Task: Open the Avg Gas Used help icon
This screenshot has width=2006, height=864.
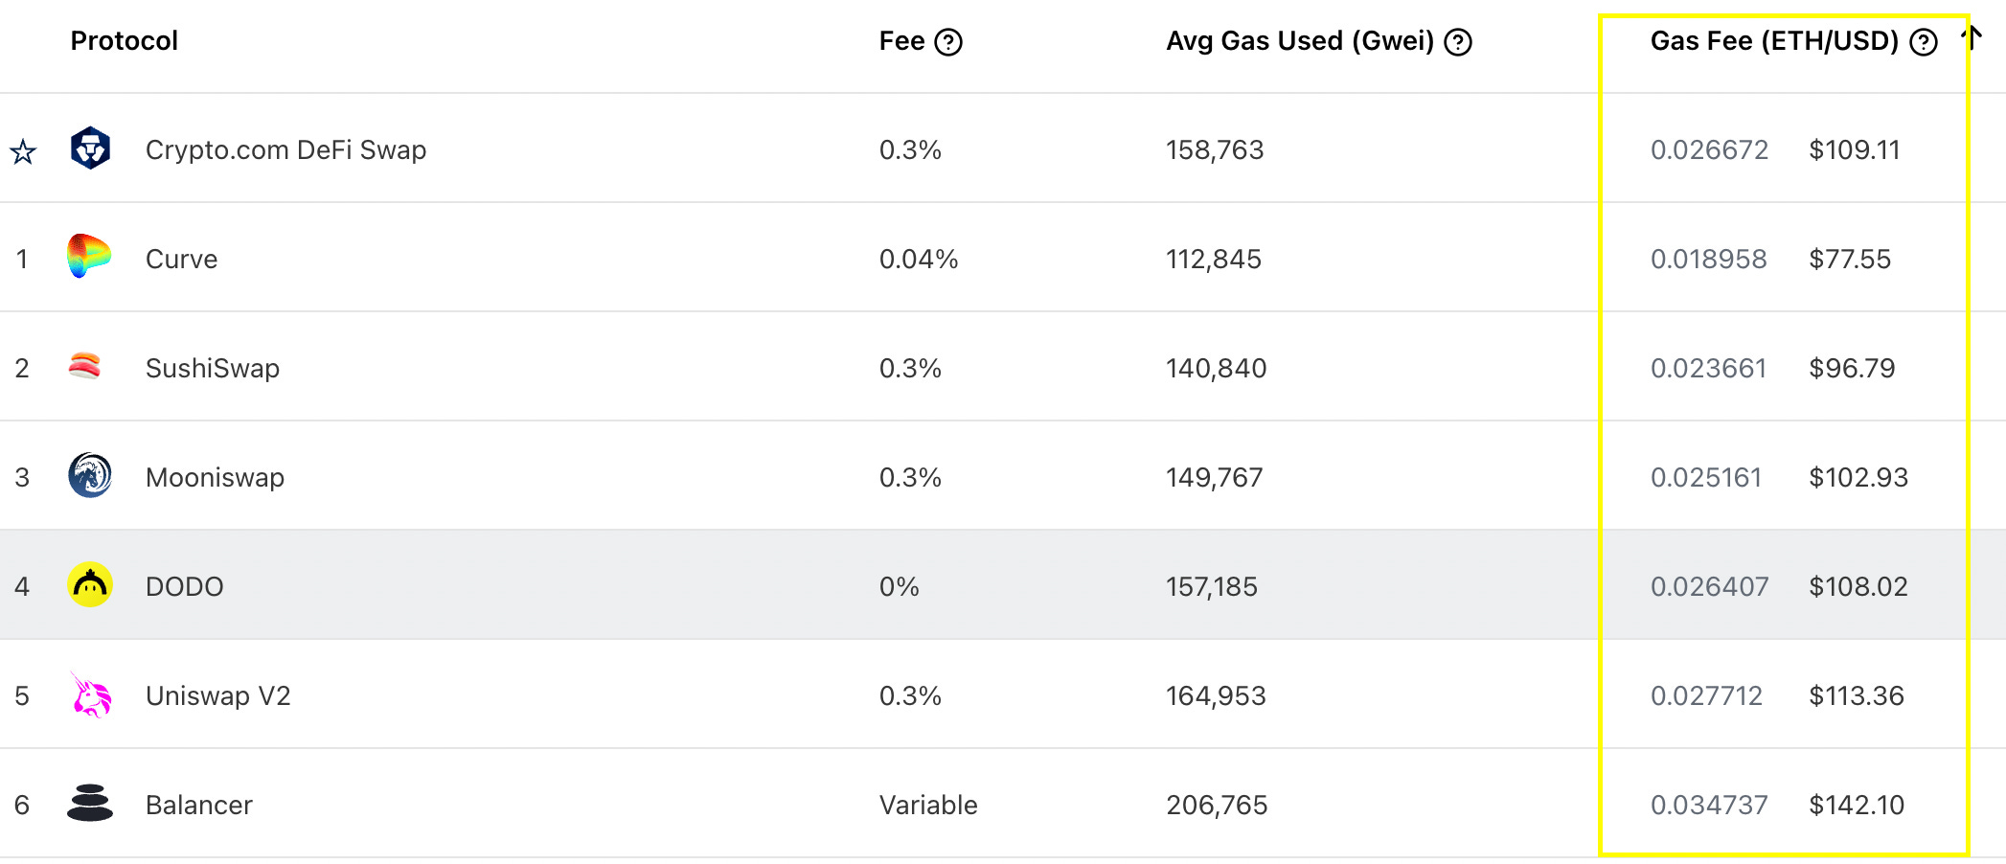Action: click(x=1458, y=42)
